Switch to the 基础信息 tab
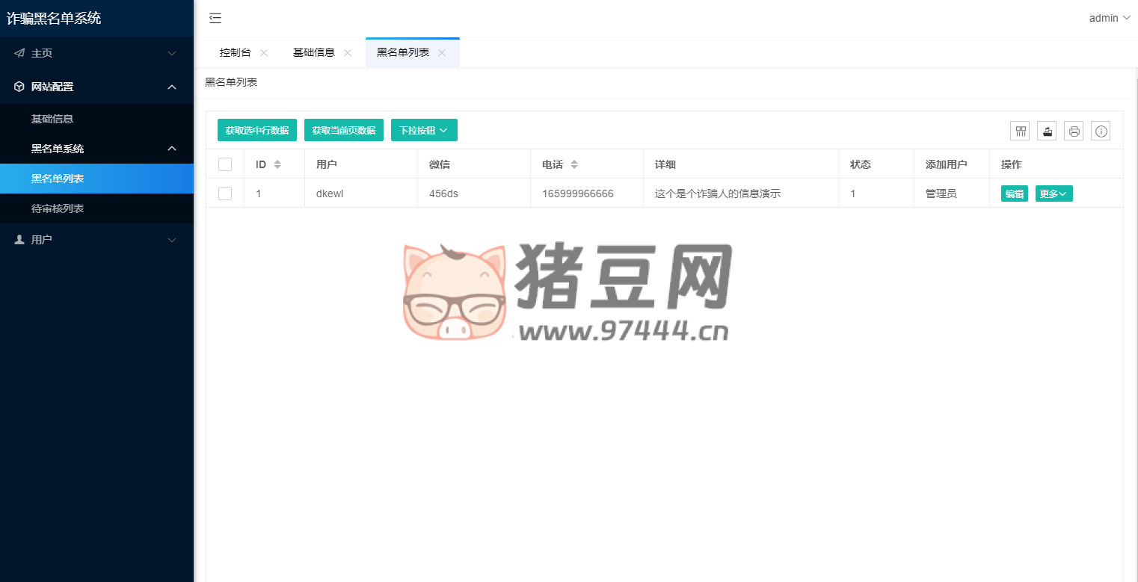This screenshot has height=582, width=1138. click(313, 53)
